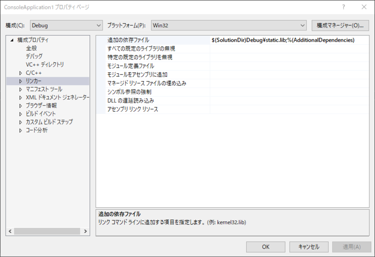Expand the XML ドキュメント ジェネレーター arrow

coord(21,98)
